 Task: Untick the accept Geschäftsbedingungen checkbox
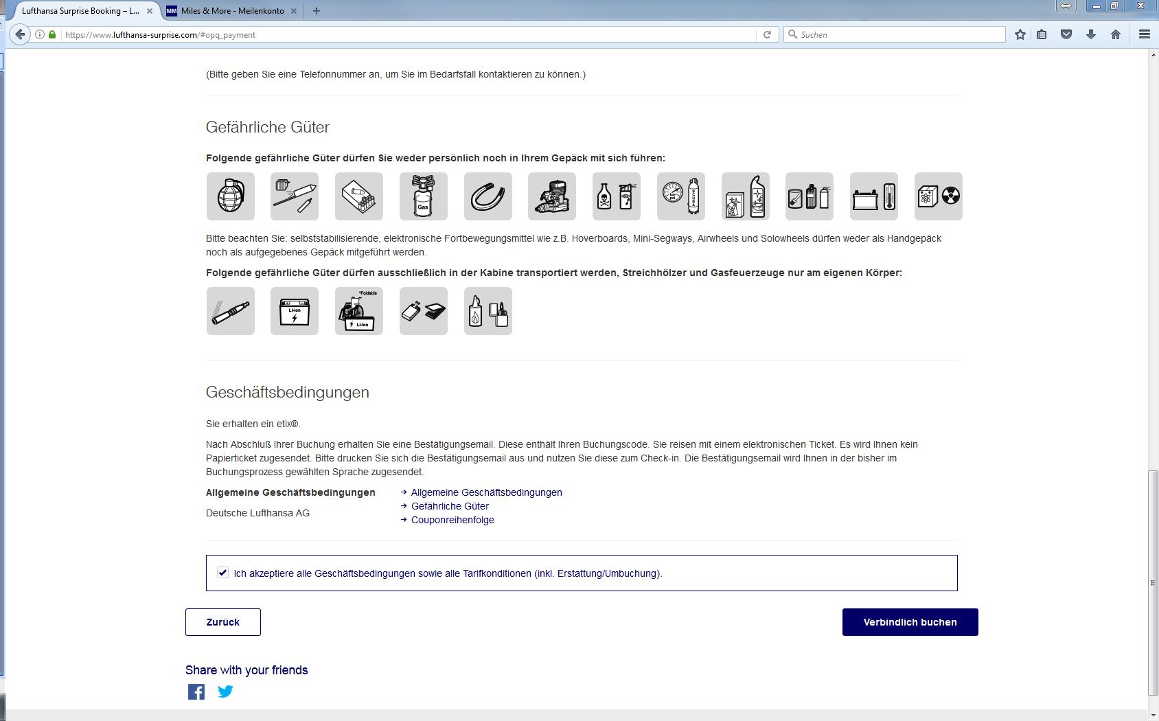(223, 573)
